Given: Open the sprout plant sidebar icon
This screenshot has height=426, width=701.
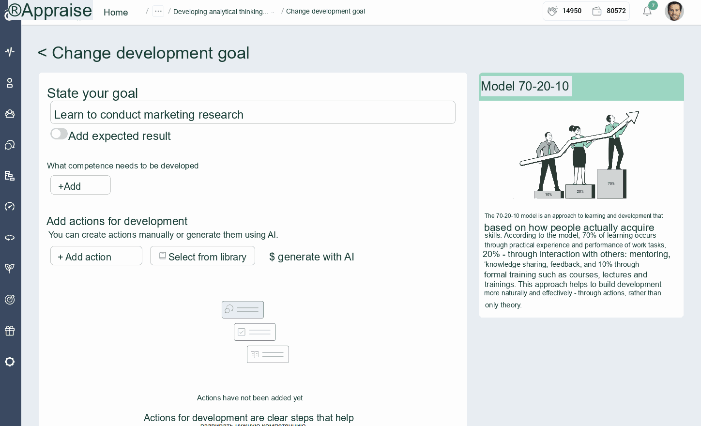Looking at the screenshot, I should [10, 269].
